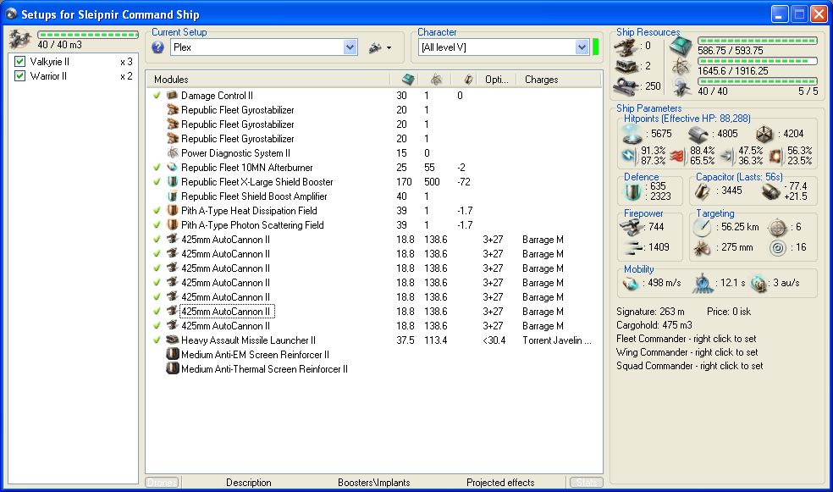833x492 pixels.
Task: Click the align time icon in Mobility
Action: [x=703, y=283]
